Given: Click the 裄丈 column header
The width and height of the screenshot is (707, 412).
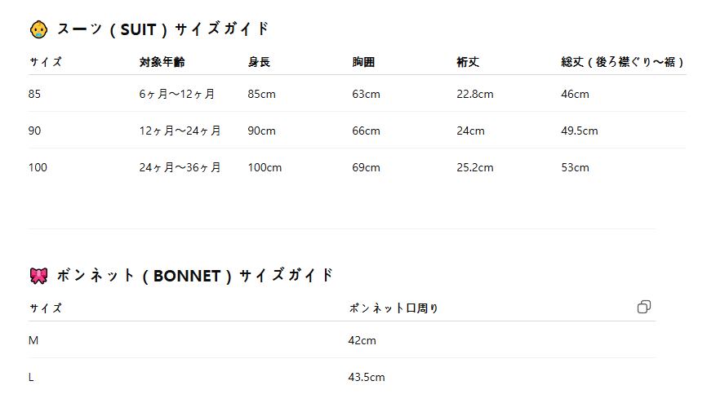Looking at the screenshot, I should tap(468, 62).
